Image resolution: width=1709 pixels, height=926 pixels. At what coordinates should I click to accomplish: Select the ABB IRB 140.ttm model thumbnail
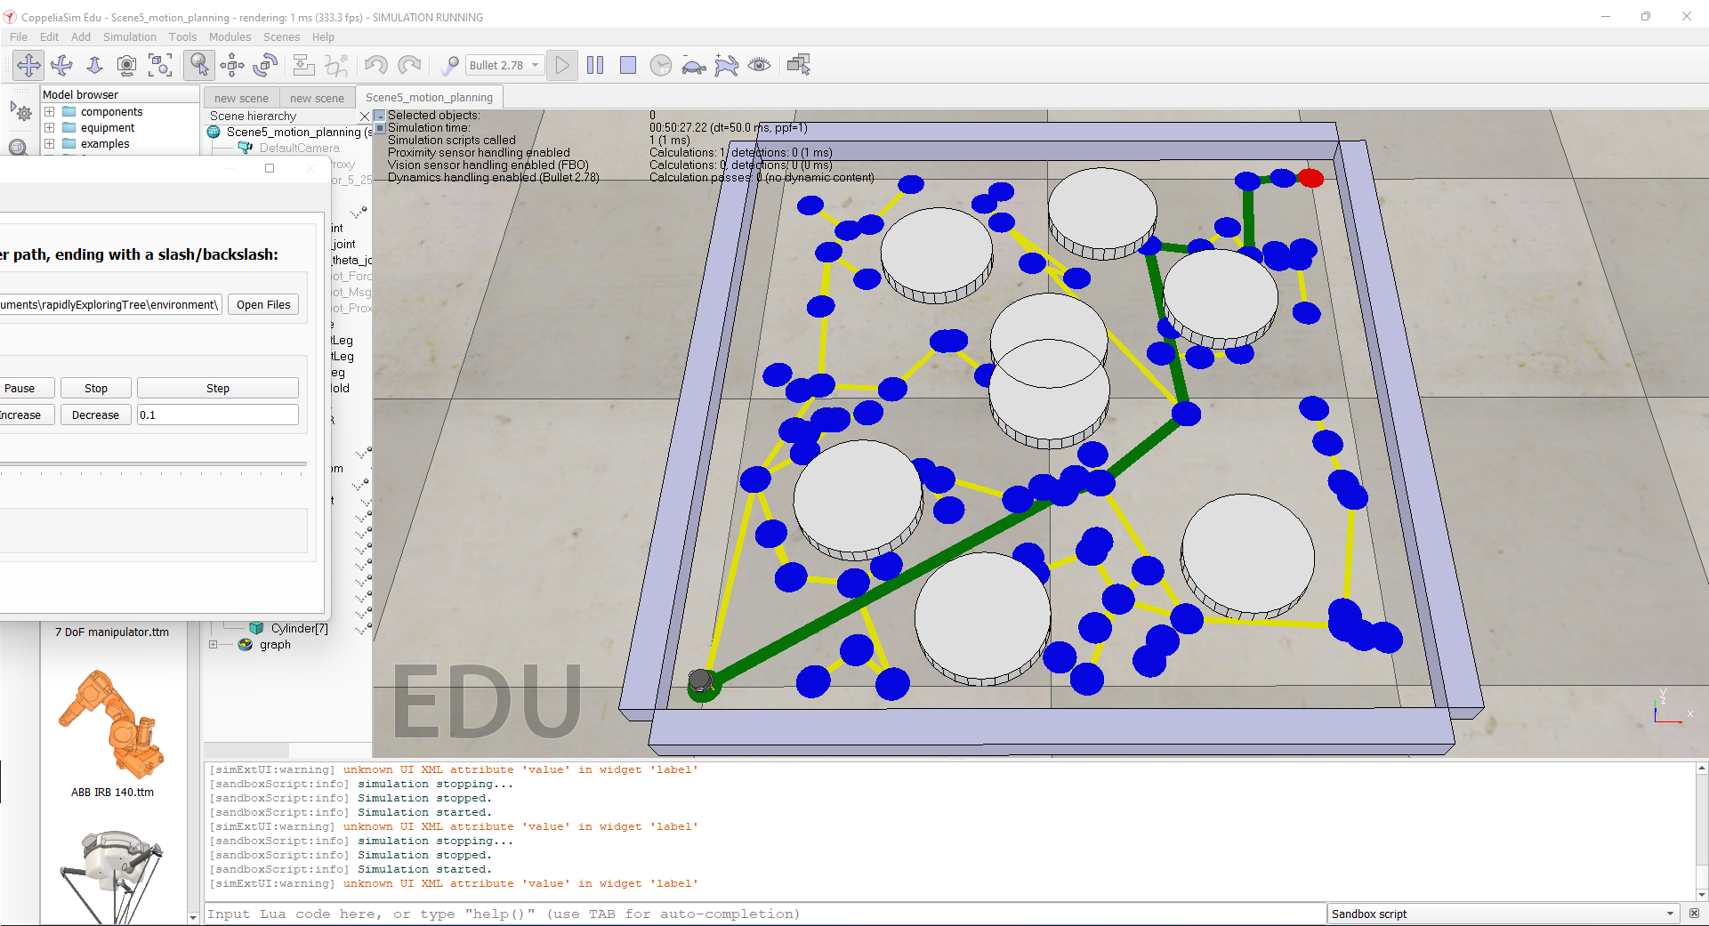click(111, 723)
